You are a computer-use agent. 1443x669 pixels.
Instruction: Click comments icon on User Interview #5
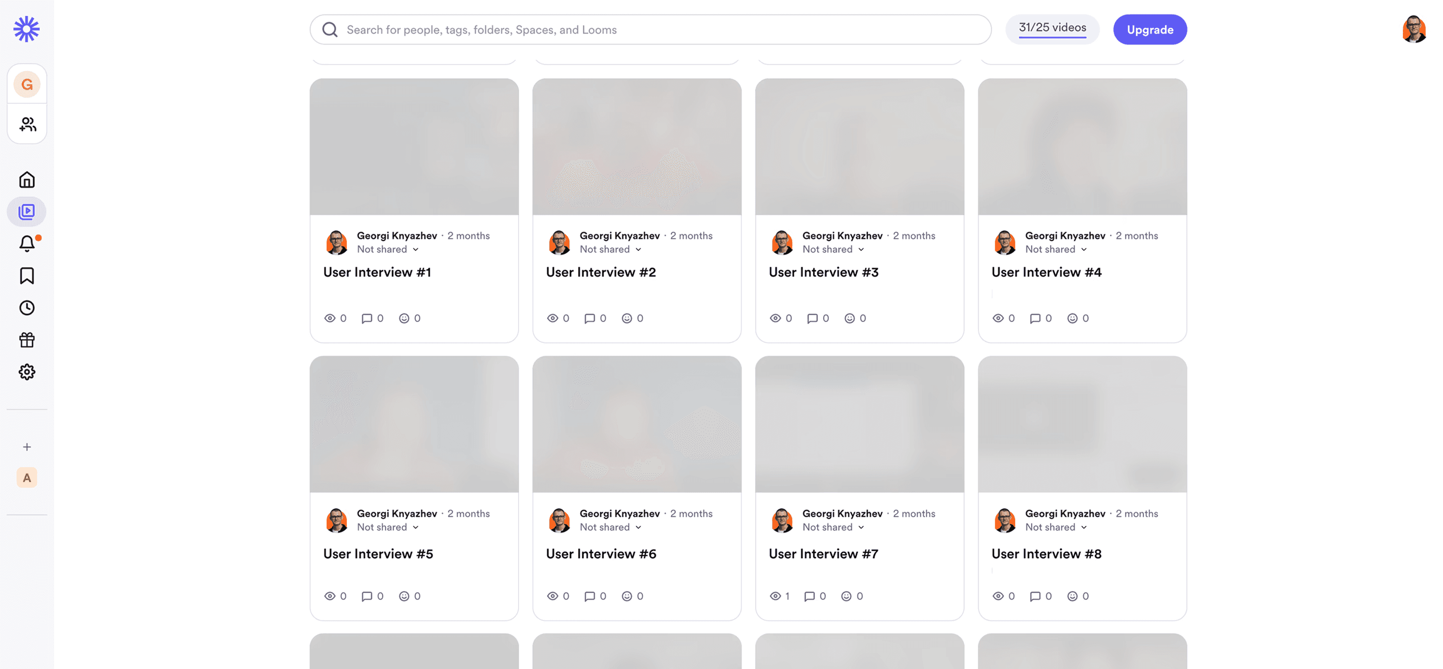click(x=367, y=596)
